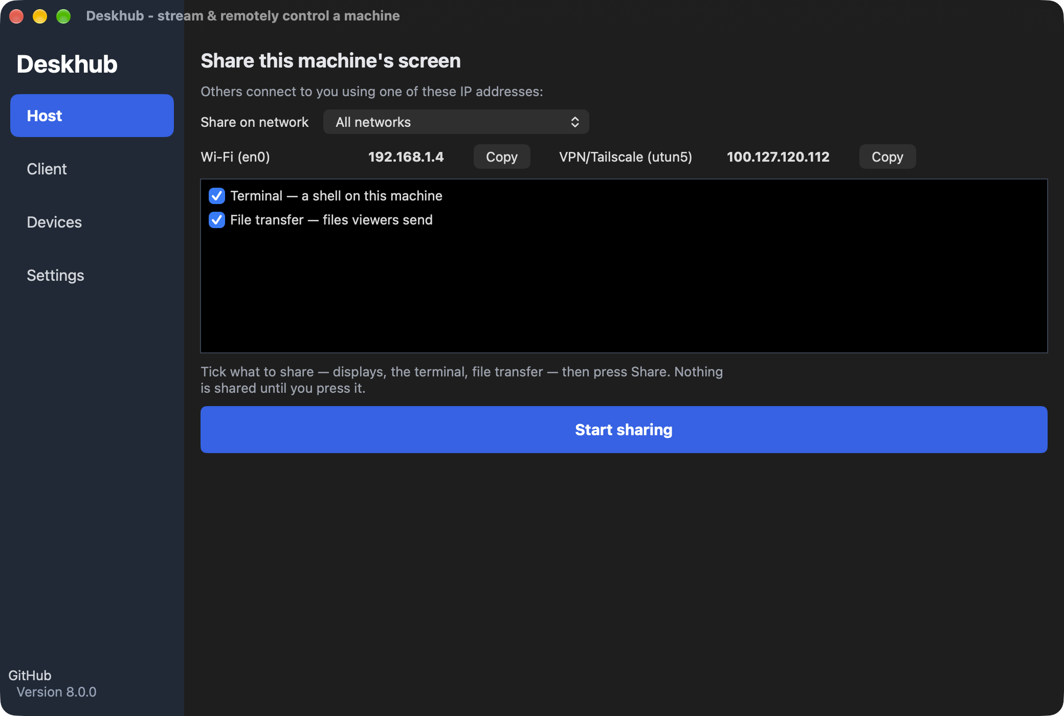This screenshot has height=716, width=1064.
Task: Click the VPN/Tailscale (utun5) label
Action: tap(625, 156)
